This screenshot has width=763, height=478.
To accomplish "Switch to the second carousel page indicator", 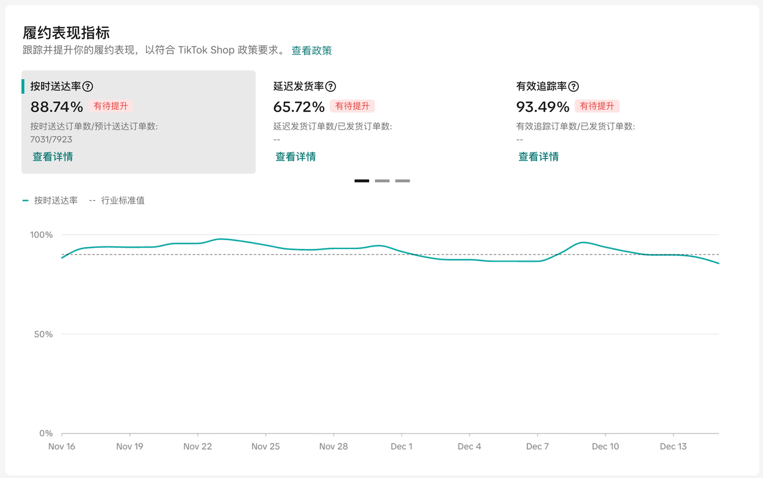I will [x=382, y=181].
